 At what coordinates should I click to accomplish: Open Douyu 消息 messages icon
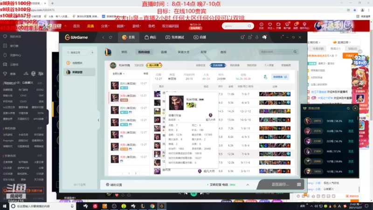pyautogui.click(x=296, y=26)
